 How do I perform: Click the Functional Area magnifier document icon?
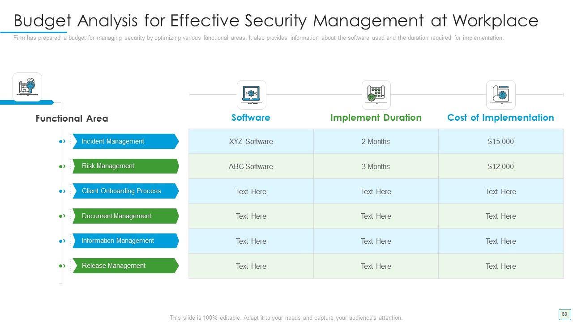tap(27, 87)
